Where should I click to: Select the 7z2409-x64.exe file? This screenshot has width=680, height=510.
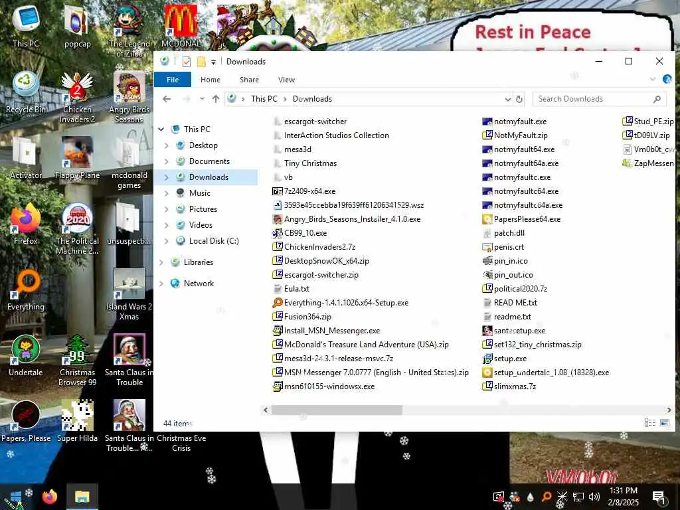coord(304,191)
